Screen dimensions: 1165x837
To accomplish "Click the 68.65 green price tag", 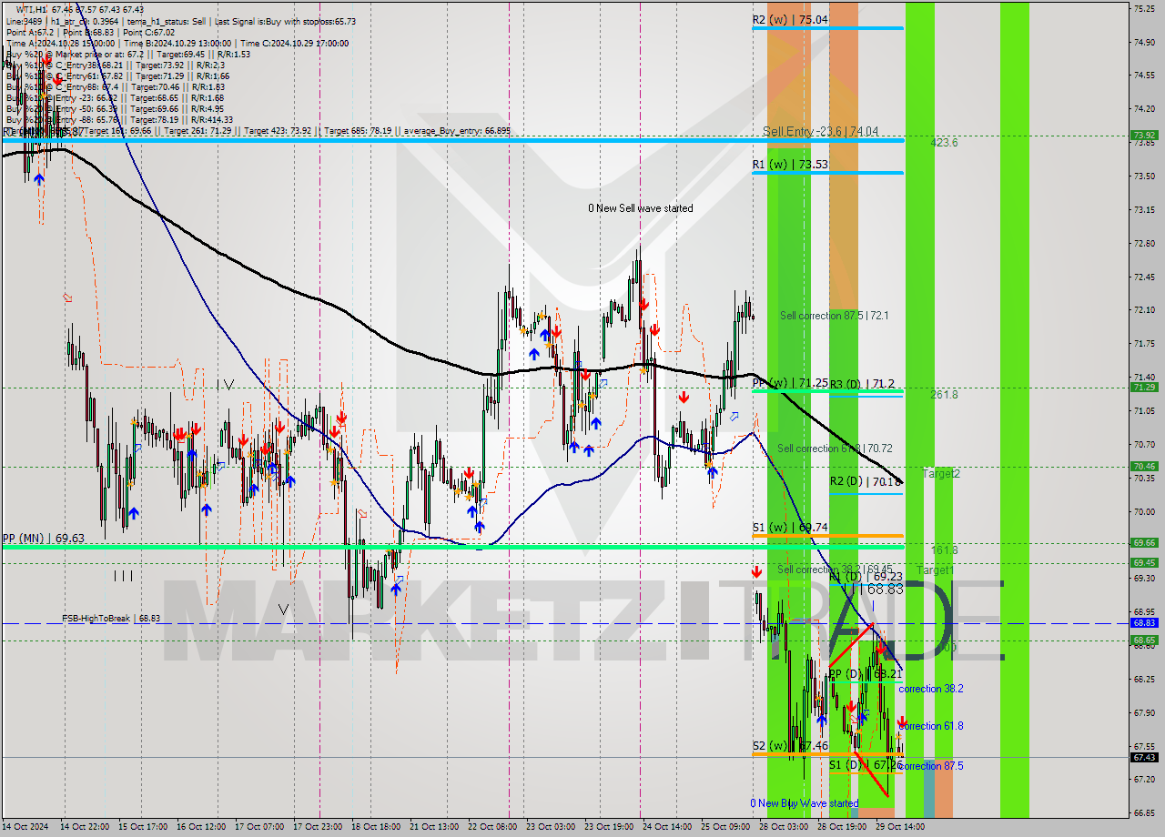I will [x=1144, y=640].
